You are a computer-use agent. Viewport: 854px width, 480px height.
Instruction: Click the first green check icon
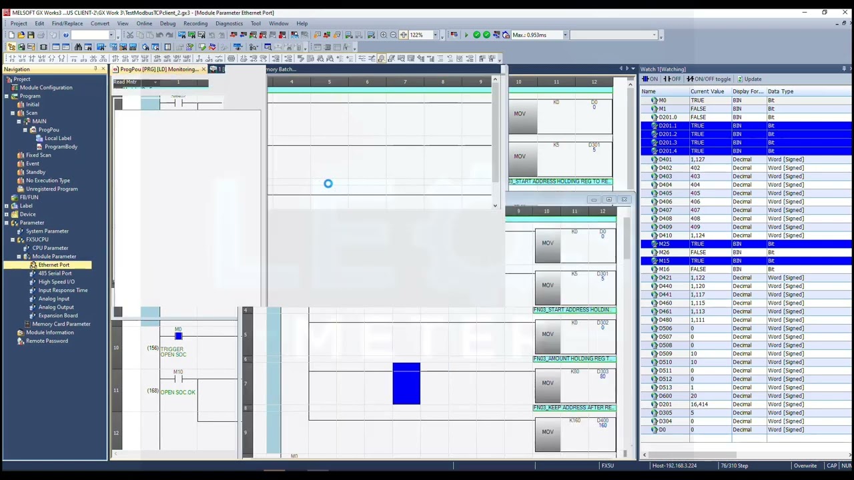click(x=476, y=35)
